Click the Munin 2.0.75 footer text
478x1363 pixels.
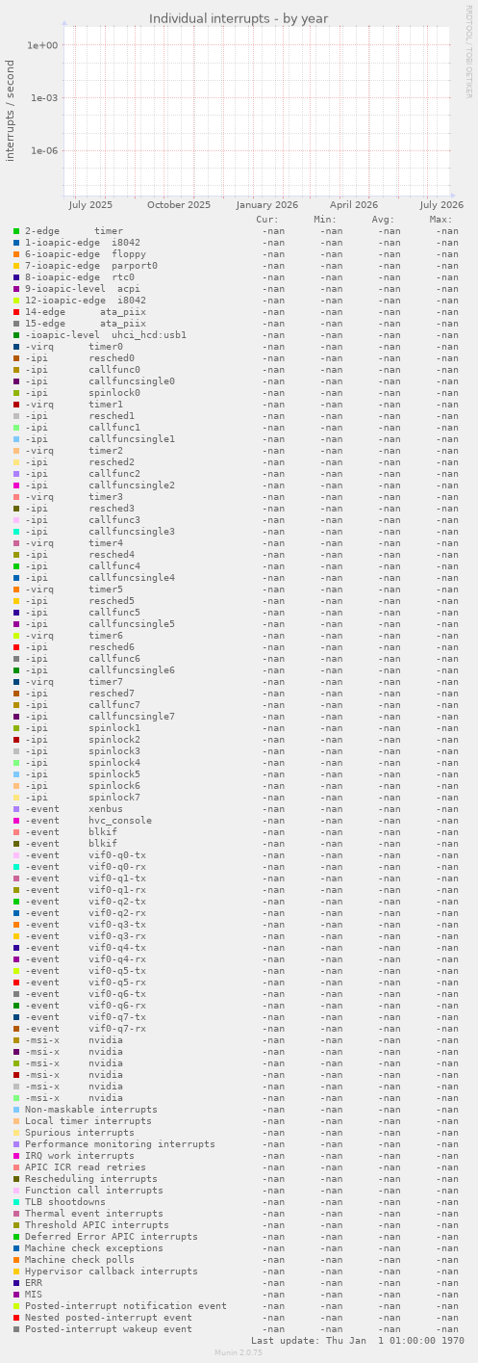coord(239,1352)
